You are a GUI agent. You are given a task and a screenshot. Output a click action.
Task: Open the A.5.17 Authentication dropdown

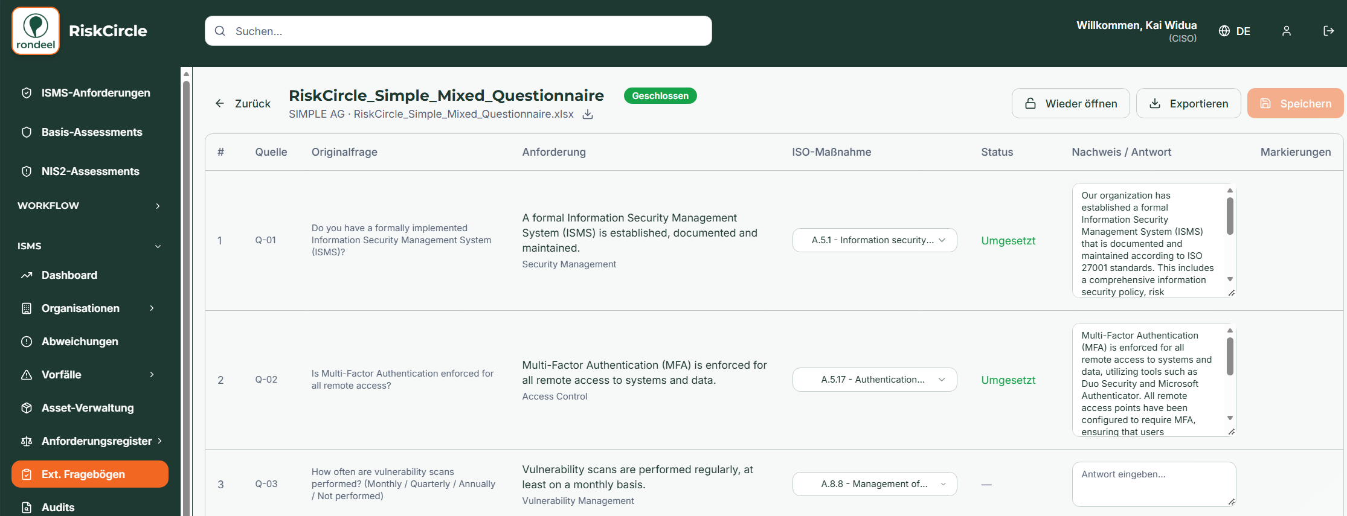[875, 380]
